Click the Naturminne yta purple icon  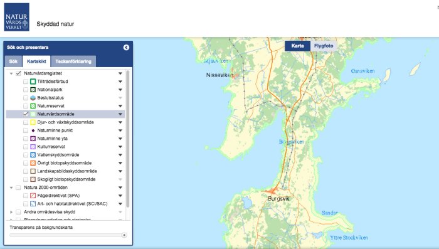click(x=33, y=139)
